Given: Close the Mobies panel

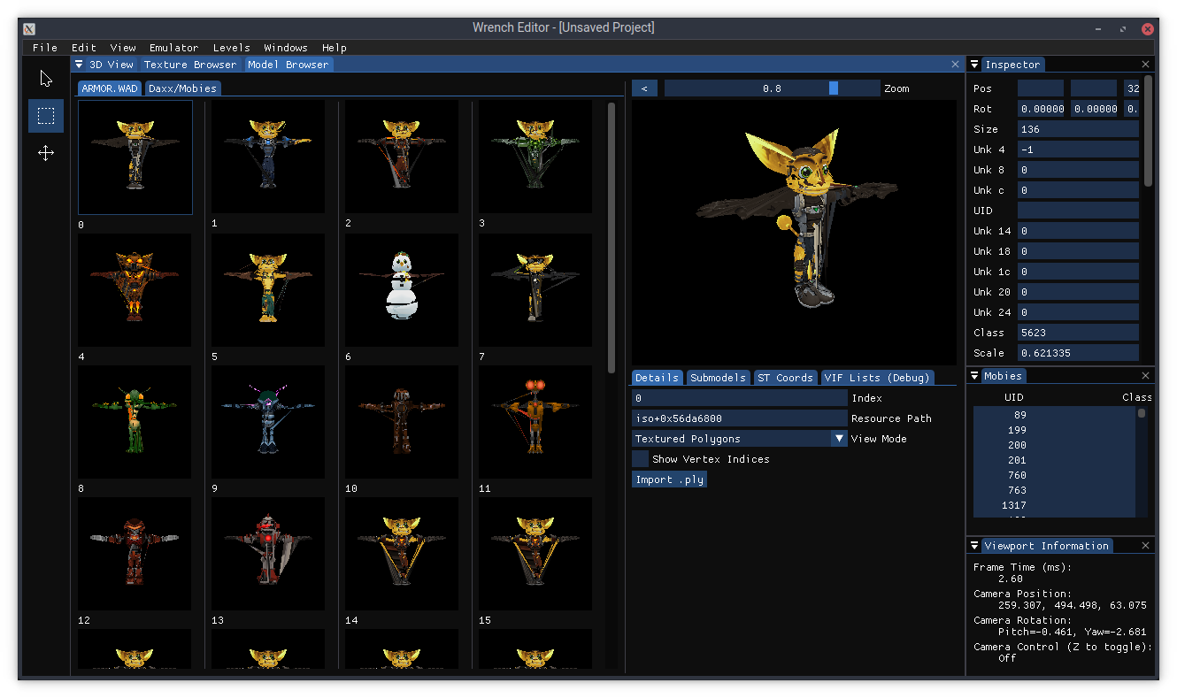Looking at the screenshot, I should pos(1145,376).
